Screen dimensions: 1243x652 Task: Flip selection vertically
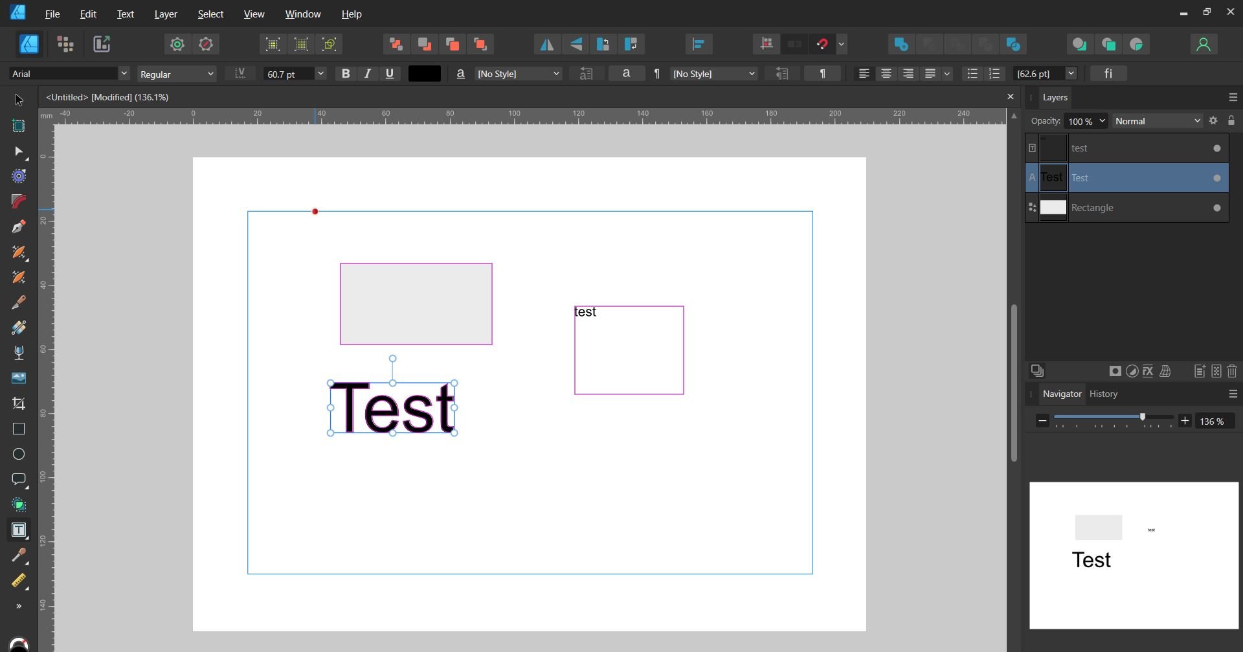pyautogui.click(x=576, y=44)
